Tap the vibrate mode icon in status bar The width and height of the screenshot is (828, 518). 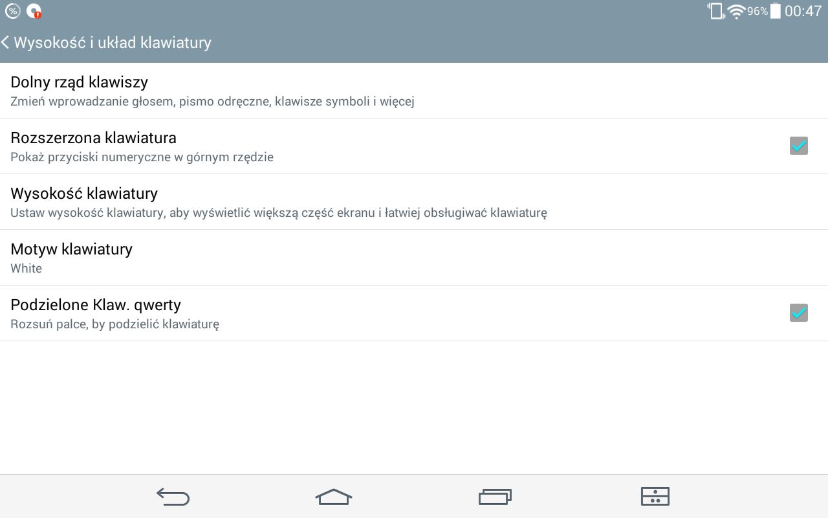(x=715, y=11)
